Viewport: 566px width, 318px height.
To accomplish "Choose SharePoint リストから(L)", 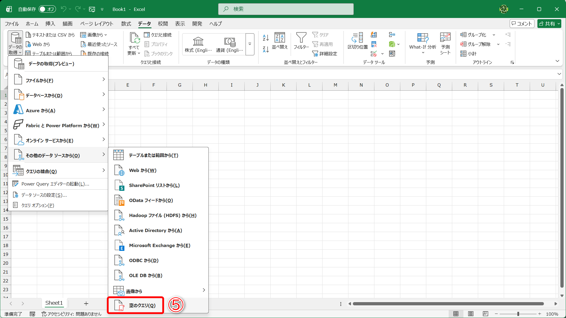I will [x=158, y=185].
